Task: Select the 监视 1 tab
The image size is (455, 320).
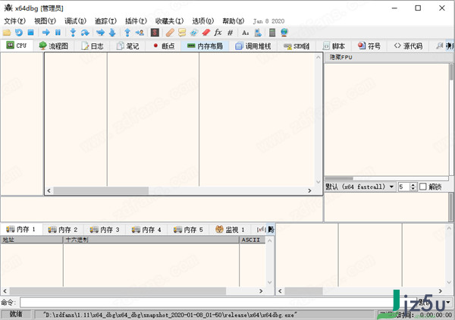Action: [230, 230]
